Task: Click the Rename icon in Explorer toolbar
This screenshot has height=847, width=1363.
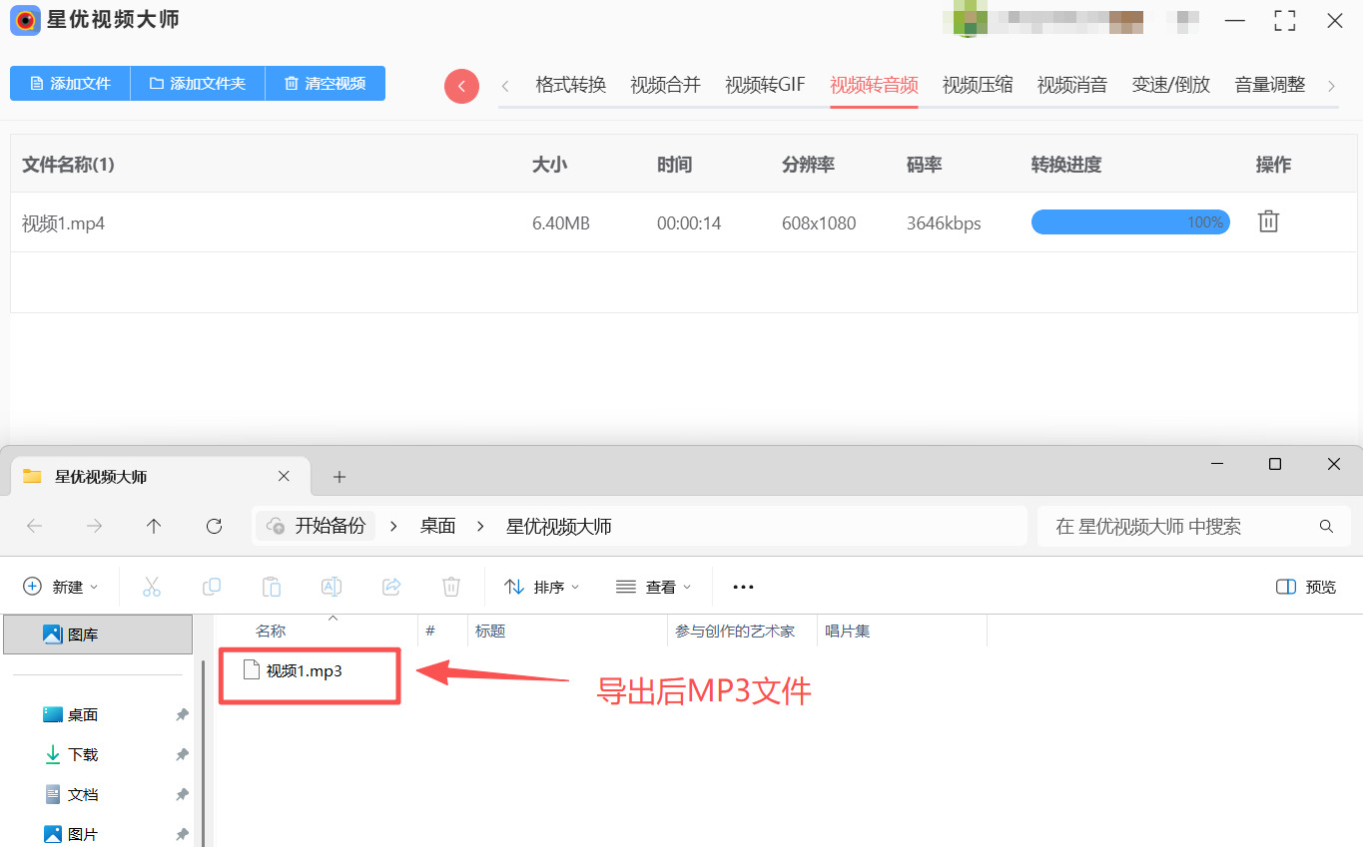Action: pyautogui.click(x=332, y=587)
